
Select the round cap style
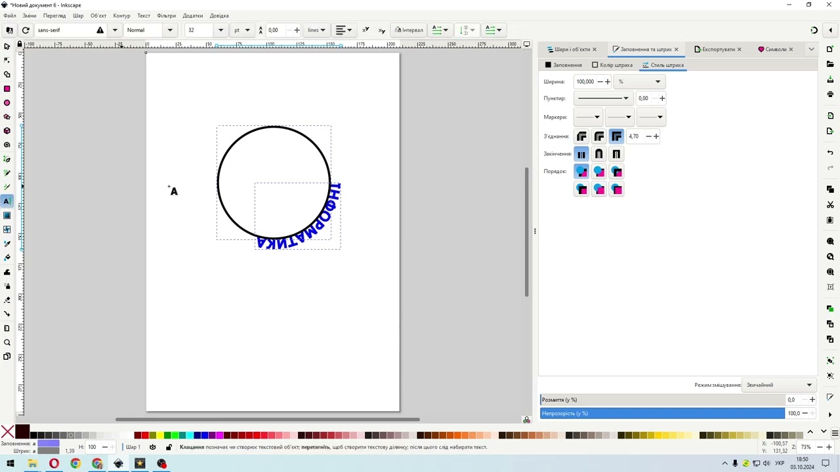tap(599, 154)
